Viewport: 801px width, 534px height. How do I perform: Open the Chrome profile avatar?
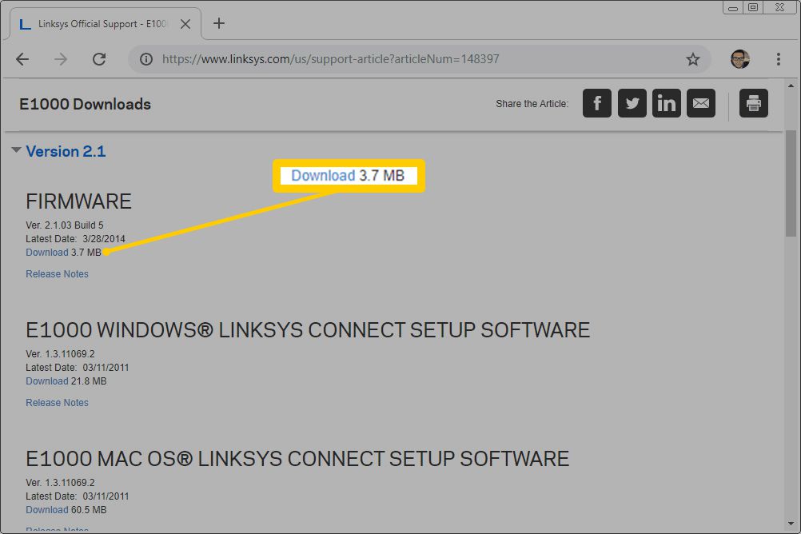(x=739, y=59)
